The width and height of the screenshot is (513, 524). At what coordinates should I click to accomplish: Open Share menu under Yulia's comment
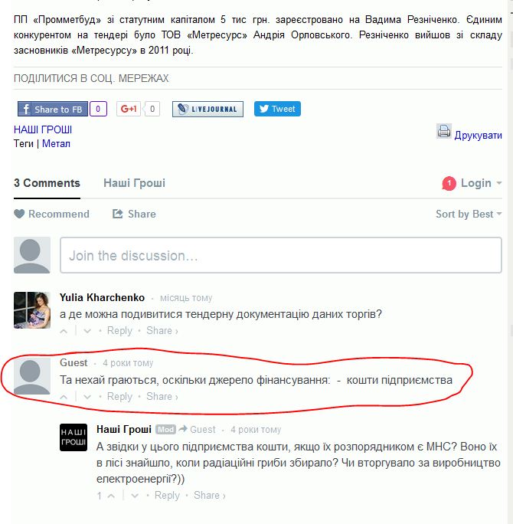[x=162, y=330]
